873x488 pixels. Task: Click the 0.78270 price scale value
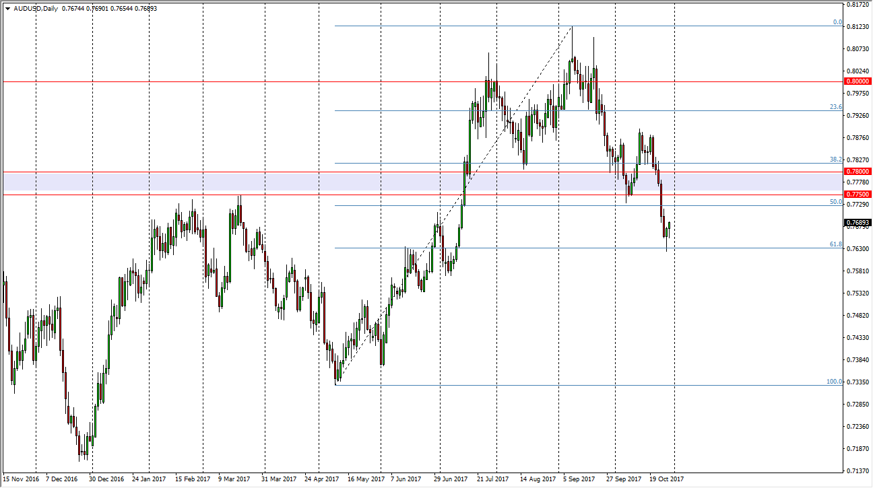coord(856,160)
